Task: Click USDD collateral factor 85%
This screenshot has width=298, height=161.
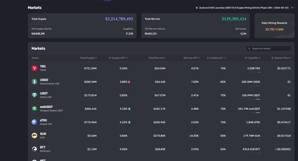Action: 223,82
